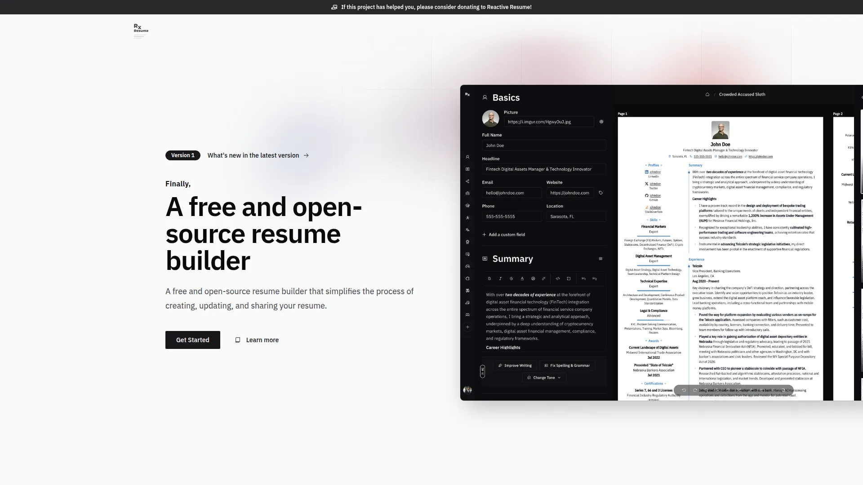Focus the Full Name field
Image resolution: width=863 pixels, height=485 pixels.
(544, 145)
